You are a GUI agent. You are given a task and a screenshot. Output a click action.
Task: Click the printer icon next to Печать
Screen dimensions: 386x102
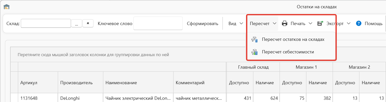[x=285, y=24]
